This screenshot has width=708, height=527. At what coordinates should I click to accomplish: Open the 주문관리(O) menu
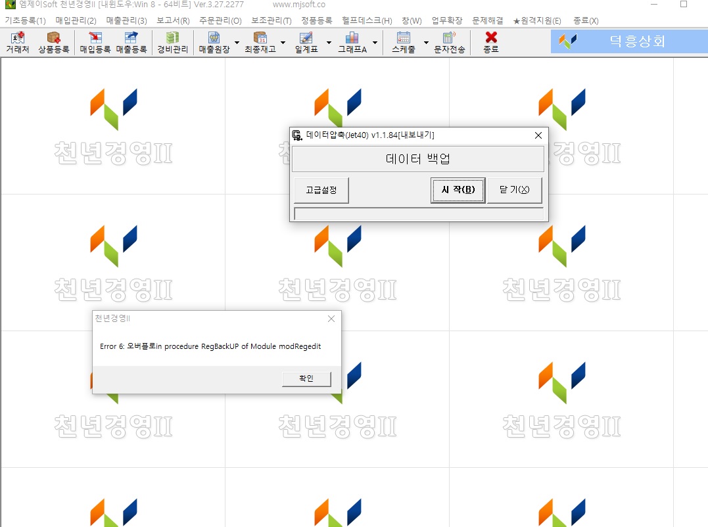point(220,21)
